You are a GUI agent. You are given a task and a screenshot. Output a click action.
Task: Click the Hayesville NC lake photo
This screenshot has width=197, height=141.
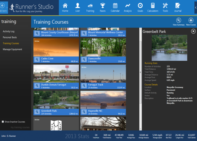point(103,100)
